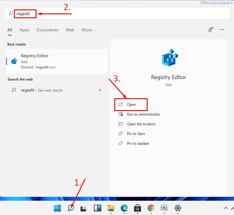Viewport: 234px width, 215px height.
Task: Open Task View from the taskbar
Action: [x=84, y=208]
